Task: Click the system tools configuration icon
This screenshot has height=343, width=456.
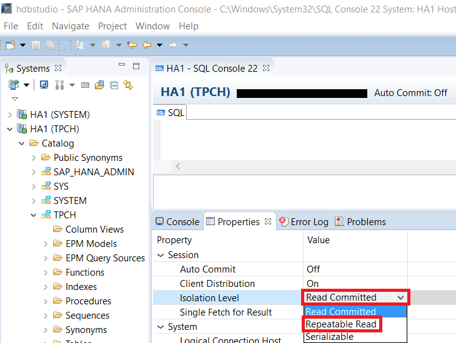Action: pos(59,85)
